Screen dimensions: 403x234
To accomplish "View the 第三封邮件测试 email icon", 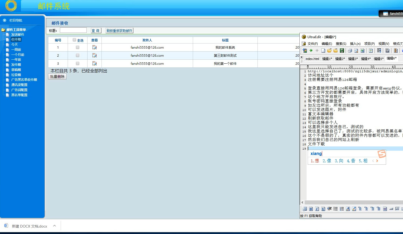I will tap(95, 55).
